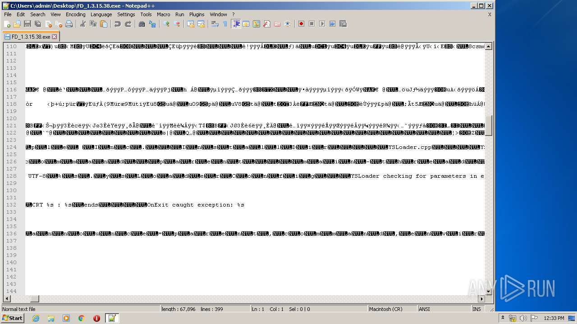The height and width of the screenshot is (324, 577).
Task: Click the Redo toolbar arrow
Action: [x=128, y=24]
